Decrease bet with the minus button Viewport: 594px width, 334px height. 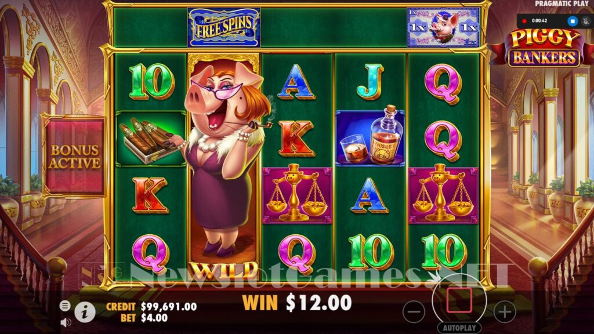tap(414, 312)
